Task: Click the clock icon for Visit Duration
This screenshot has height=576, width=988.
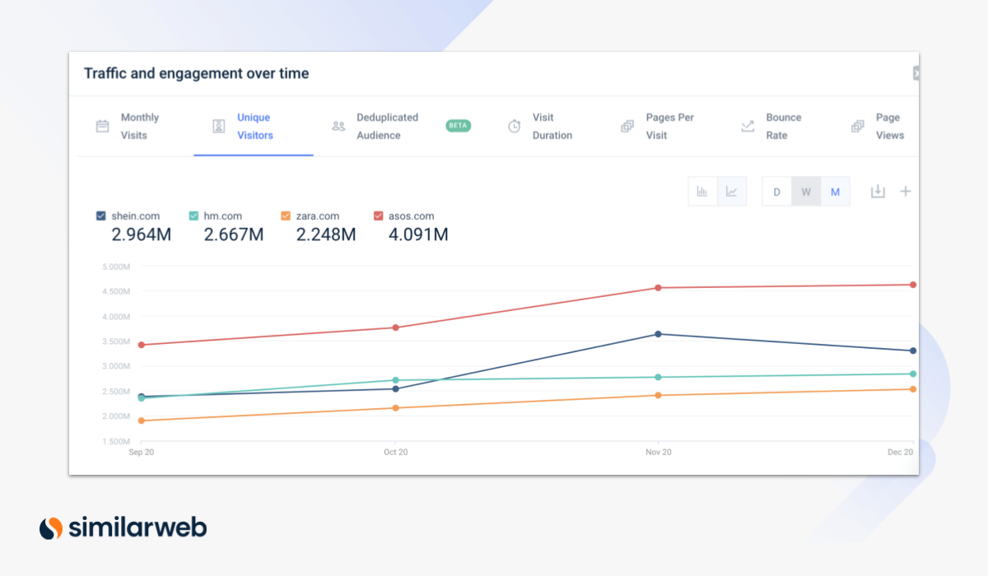Action: (514, 127)
